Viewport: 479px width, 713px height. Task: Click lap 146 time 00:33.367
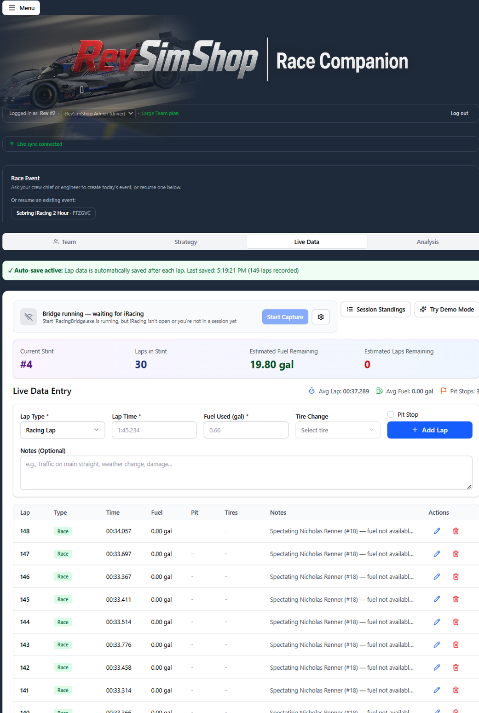(119, 576)
